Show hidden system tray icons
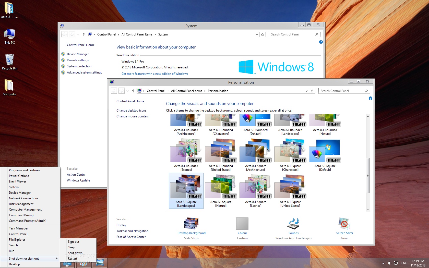 pyautogui.click(x=383, y=263)
